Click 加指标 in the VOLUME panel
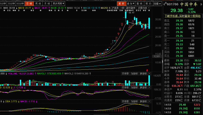Viewport: 203px width, 115px height. coord(134,74)
